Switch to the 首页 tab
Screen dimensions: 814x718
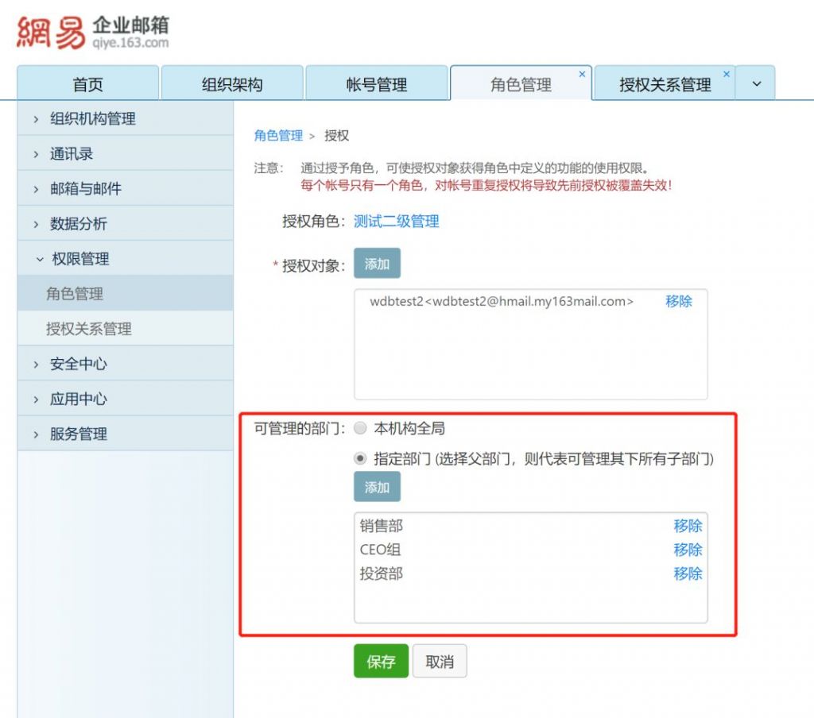pos(87,83)
